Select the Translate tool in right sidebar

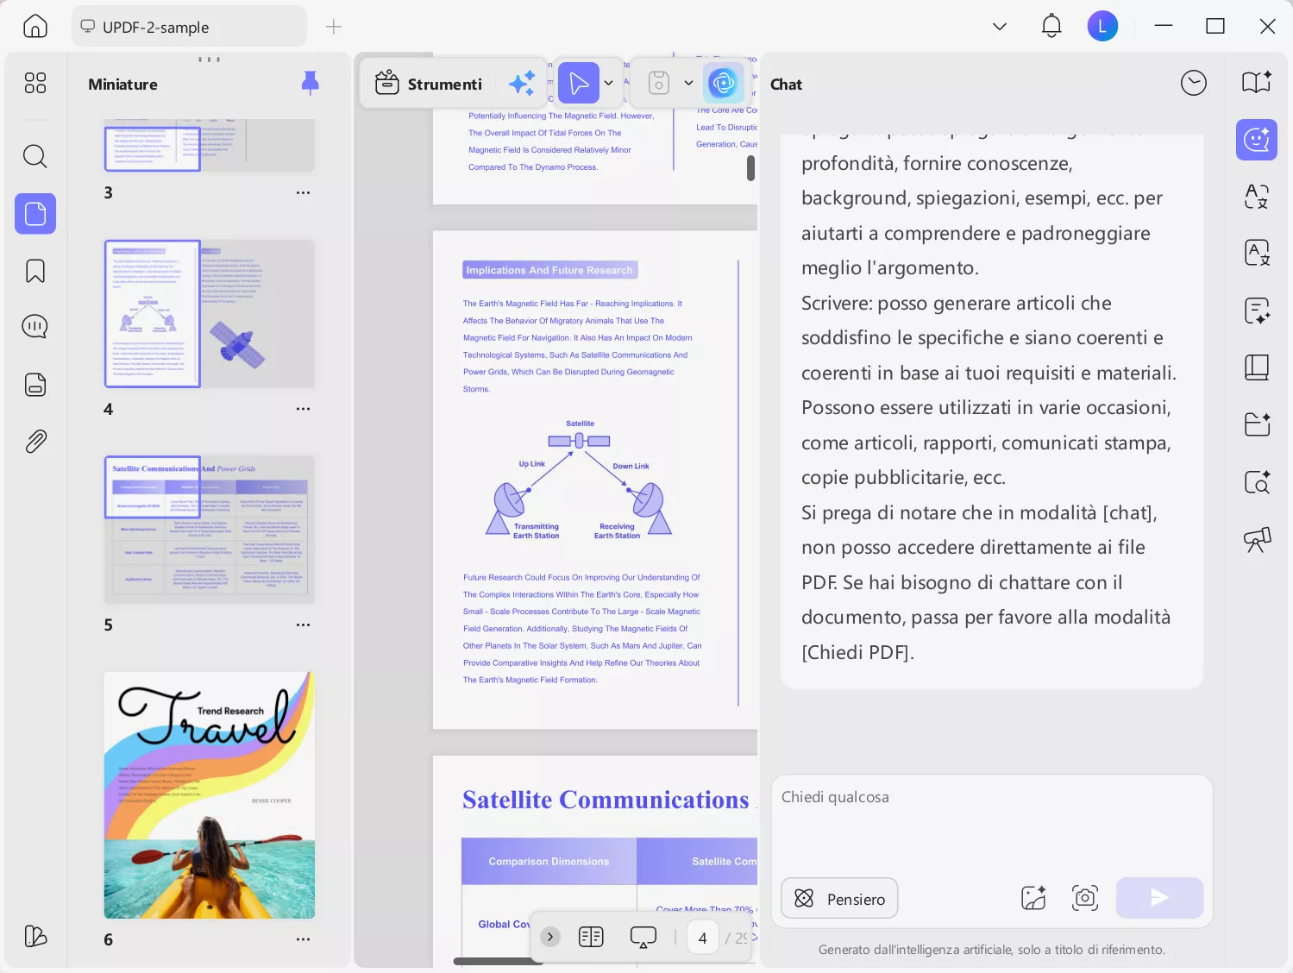pos(1257,253)
